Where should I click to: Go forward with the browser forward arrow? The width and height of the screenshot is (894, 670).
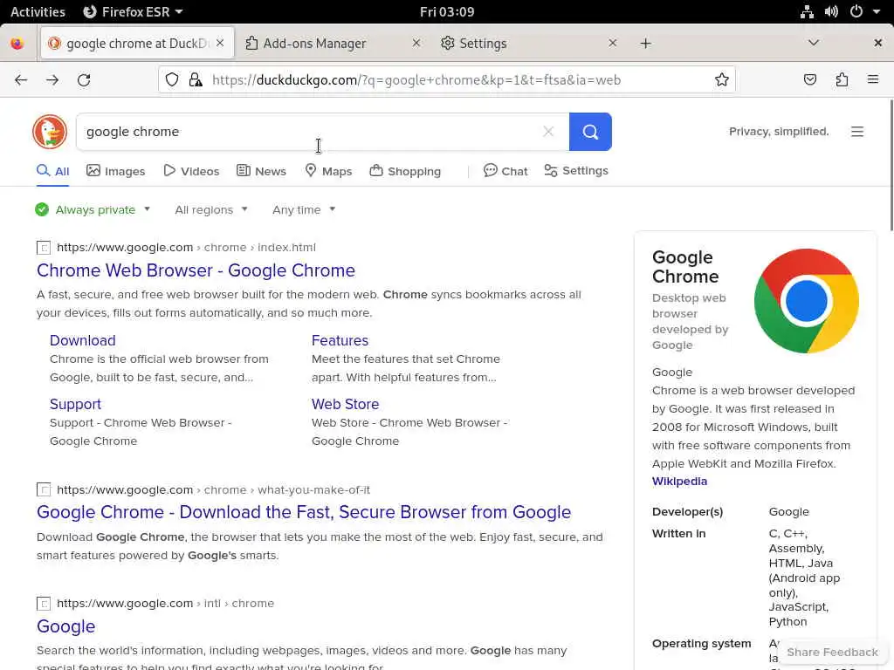coord(52,79)
